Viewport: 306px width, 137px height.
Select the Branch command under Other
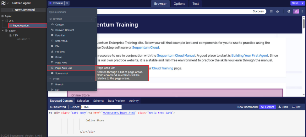(x=59, y=84)
